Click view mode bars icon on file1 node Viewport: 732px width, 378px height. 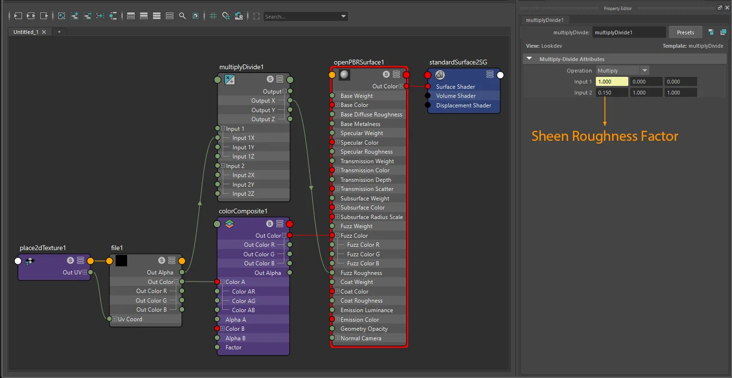click(x=172, y=260)
